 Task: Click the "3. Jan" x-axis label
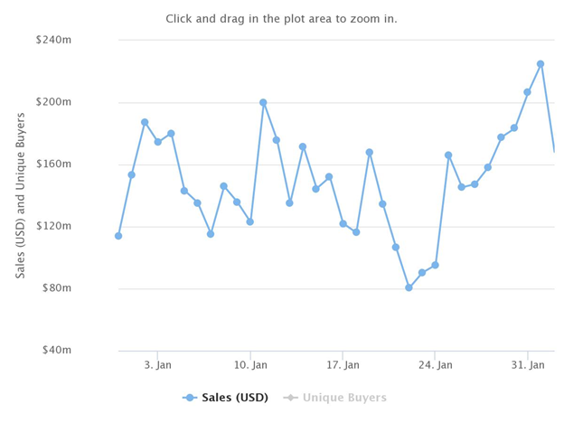tap(157, 365)
